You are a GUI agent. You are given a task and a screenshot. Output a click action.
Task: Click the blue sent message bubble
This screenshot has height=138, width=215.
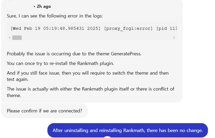coord(128,130)
